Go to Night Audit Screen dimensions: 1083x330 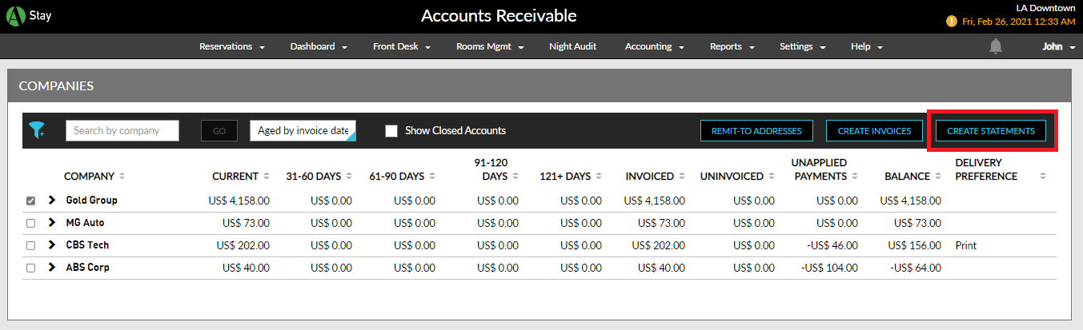572,46
